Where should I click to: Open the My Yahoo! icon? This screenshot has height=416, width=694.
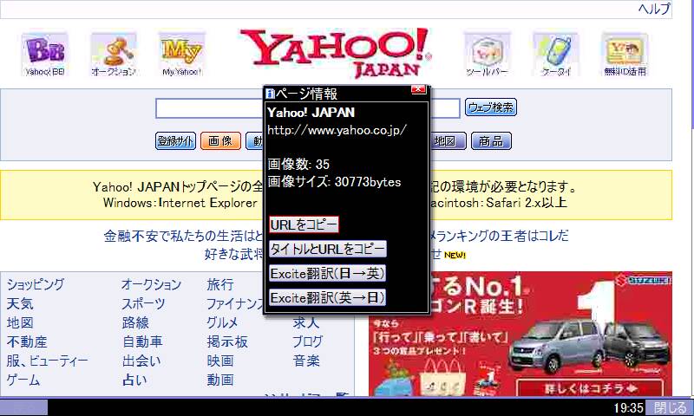point(181,54)
